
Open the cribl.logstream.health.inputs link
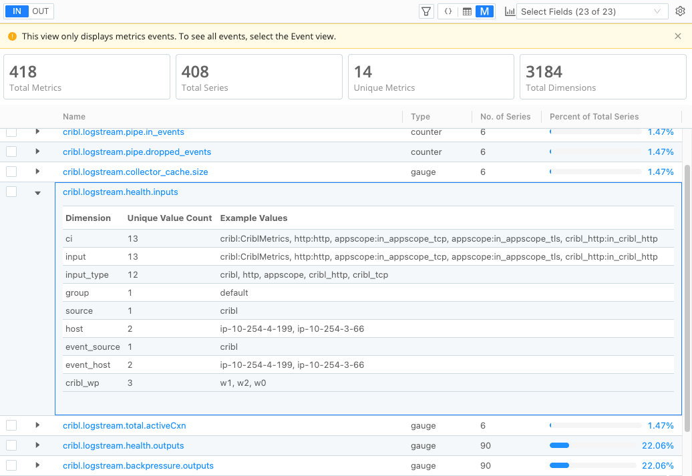(x=120, y=192)
